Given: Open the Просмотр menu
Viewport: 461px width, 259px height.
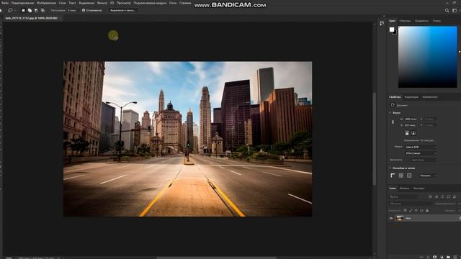Looking at the screenshot, I should point(123,3).
